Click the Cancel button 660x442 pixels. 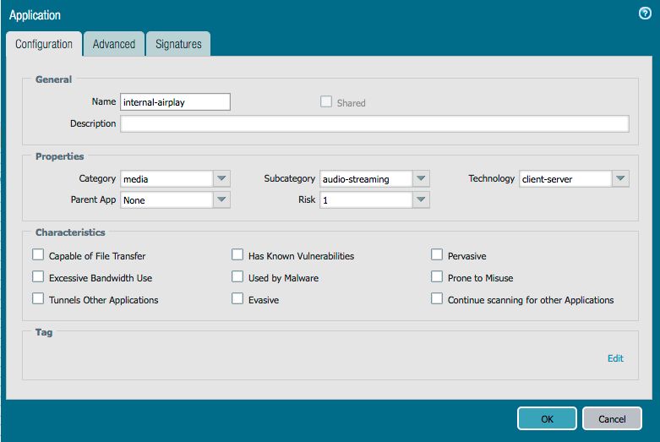612,418
